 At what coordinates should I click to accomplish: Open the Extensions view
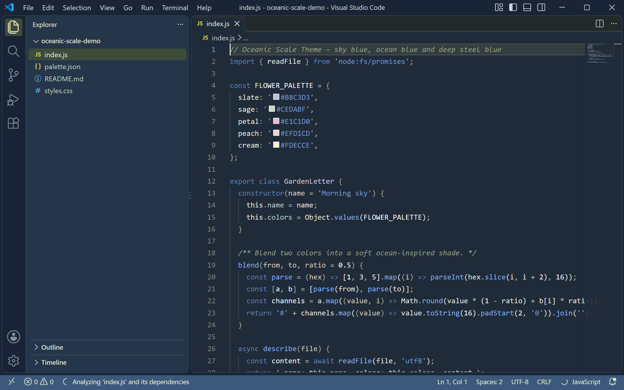(x=13, y=123)
